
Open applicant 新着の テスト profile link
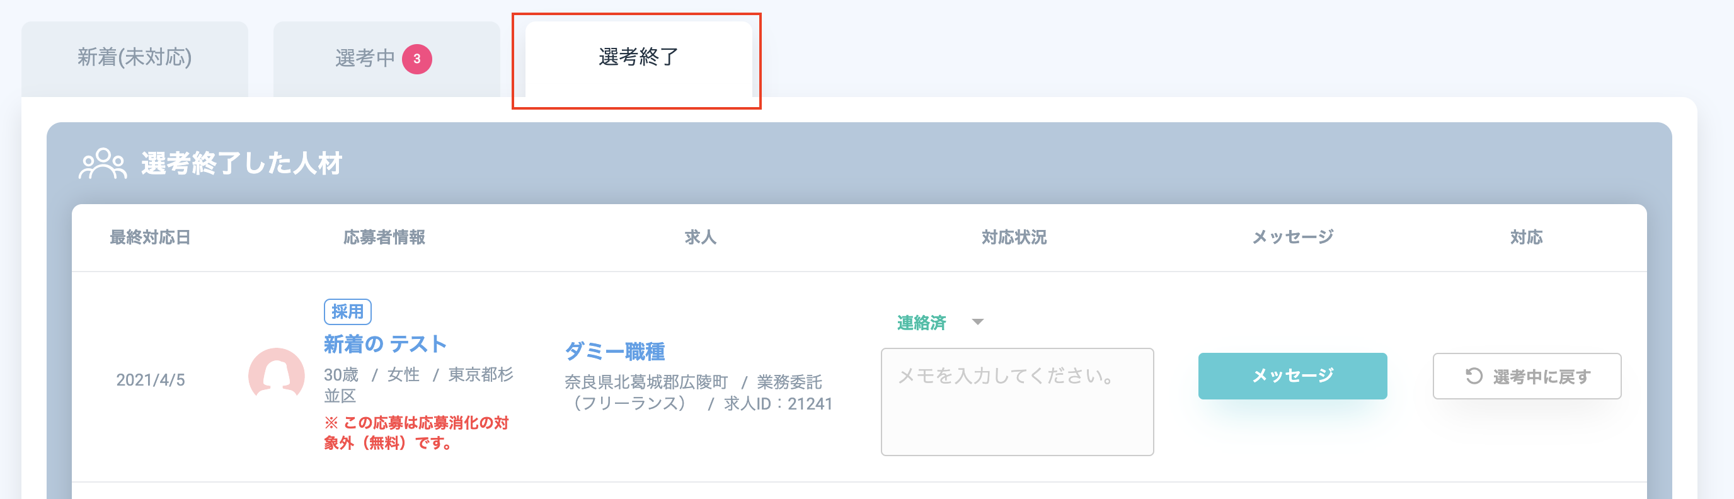click(x=385, y=344)
